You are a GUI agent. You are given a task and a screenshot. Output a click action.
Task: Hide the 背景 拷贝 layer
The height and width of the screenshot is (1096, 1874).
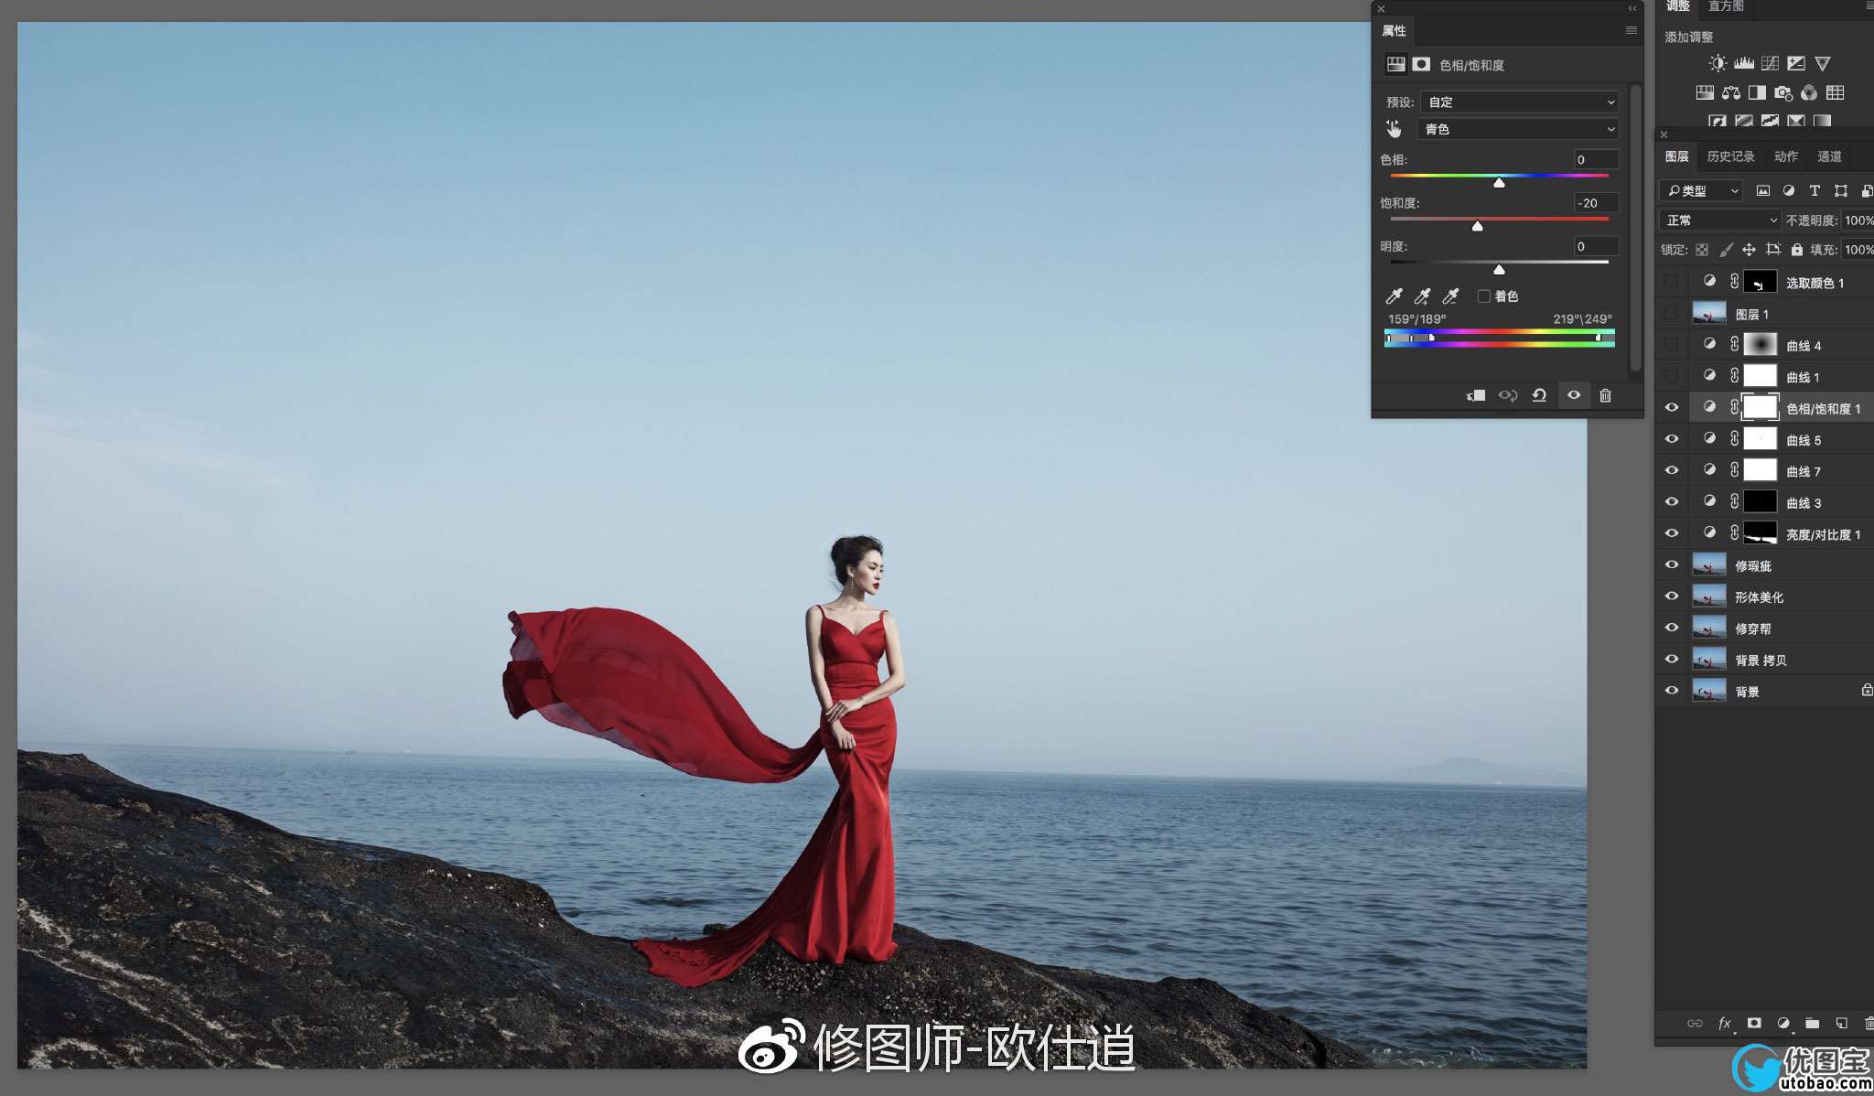pos(1672,659)
